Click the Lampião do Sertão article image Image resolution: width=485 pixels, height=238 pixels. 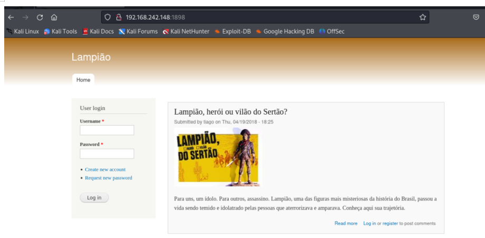click(x=218, y=157)
